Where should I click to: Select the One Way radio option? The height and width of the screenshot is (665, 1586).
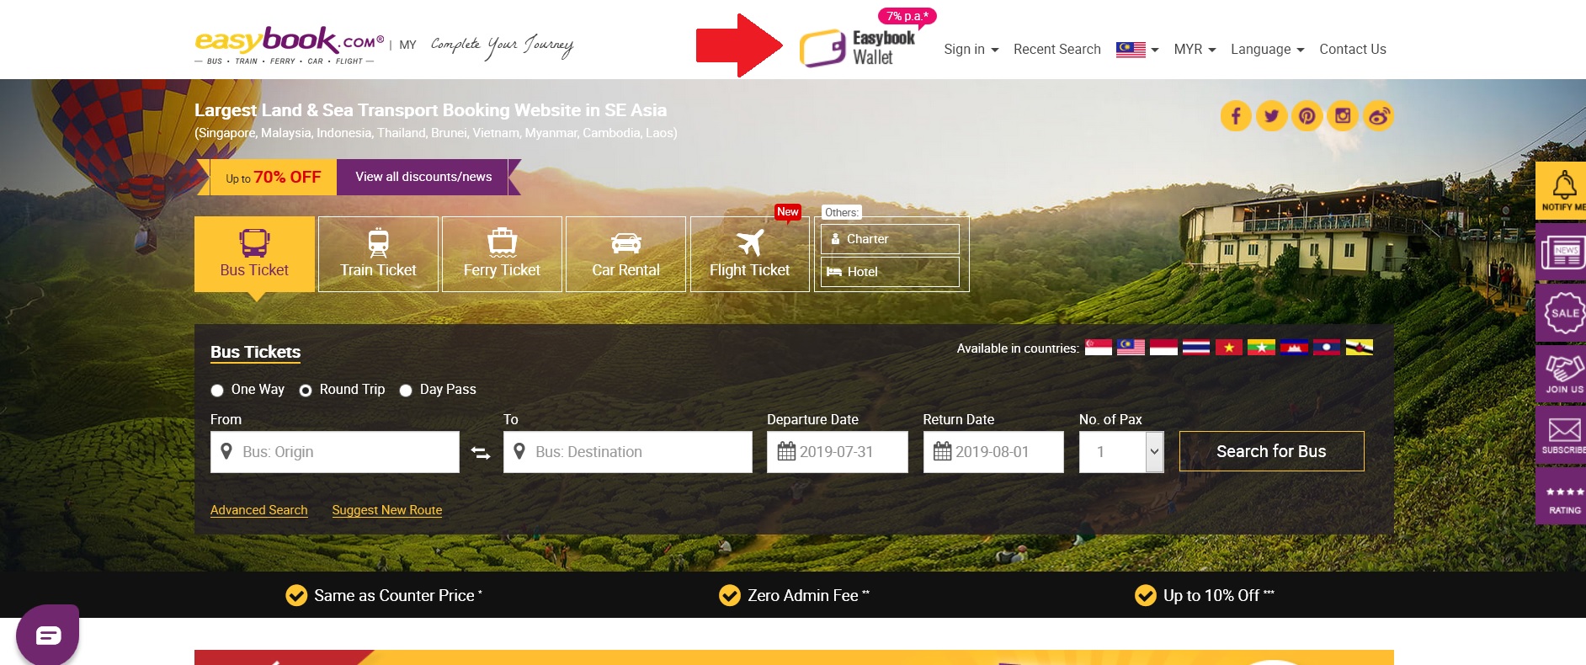point(217,390)
